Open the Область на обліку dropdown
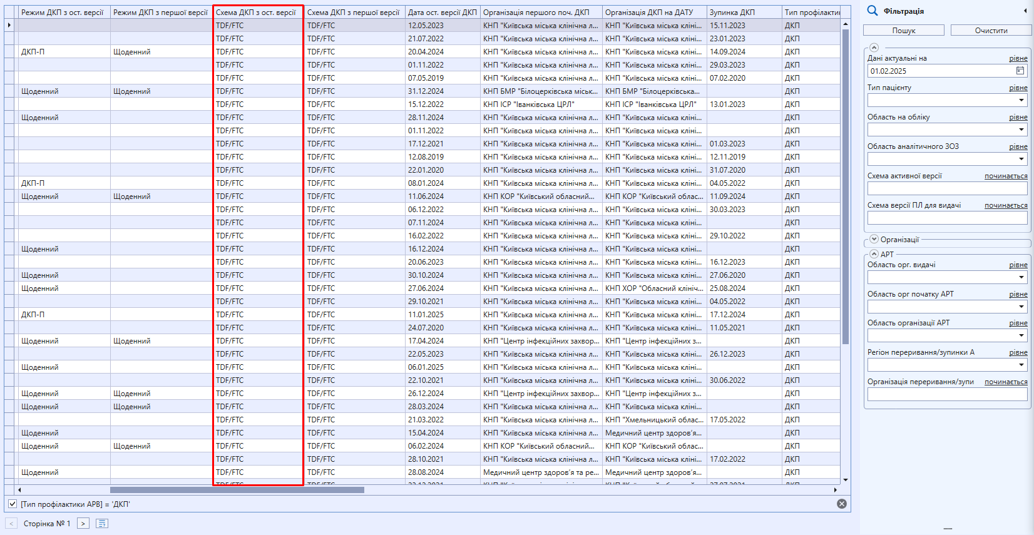Viewport: 1034px width, 535px height. coord(1021,130)
